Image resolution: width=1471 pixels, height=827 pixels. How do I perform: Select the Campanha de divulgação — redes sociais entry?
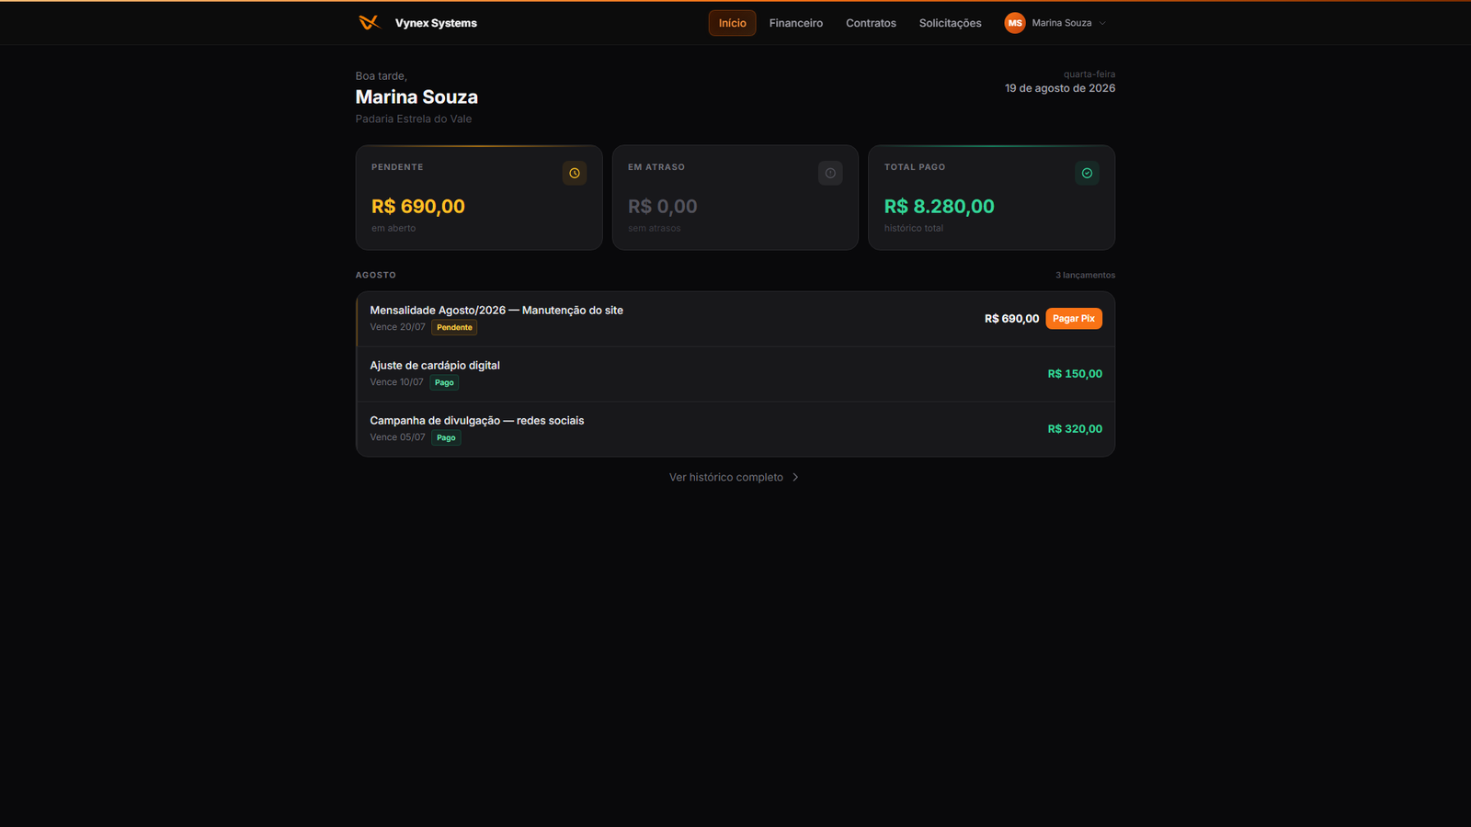[735, 429]
